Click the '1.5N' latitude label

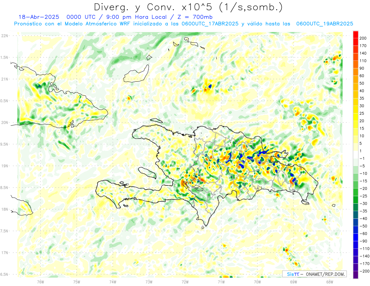coord(4,57)
